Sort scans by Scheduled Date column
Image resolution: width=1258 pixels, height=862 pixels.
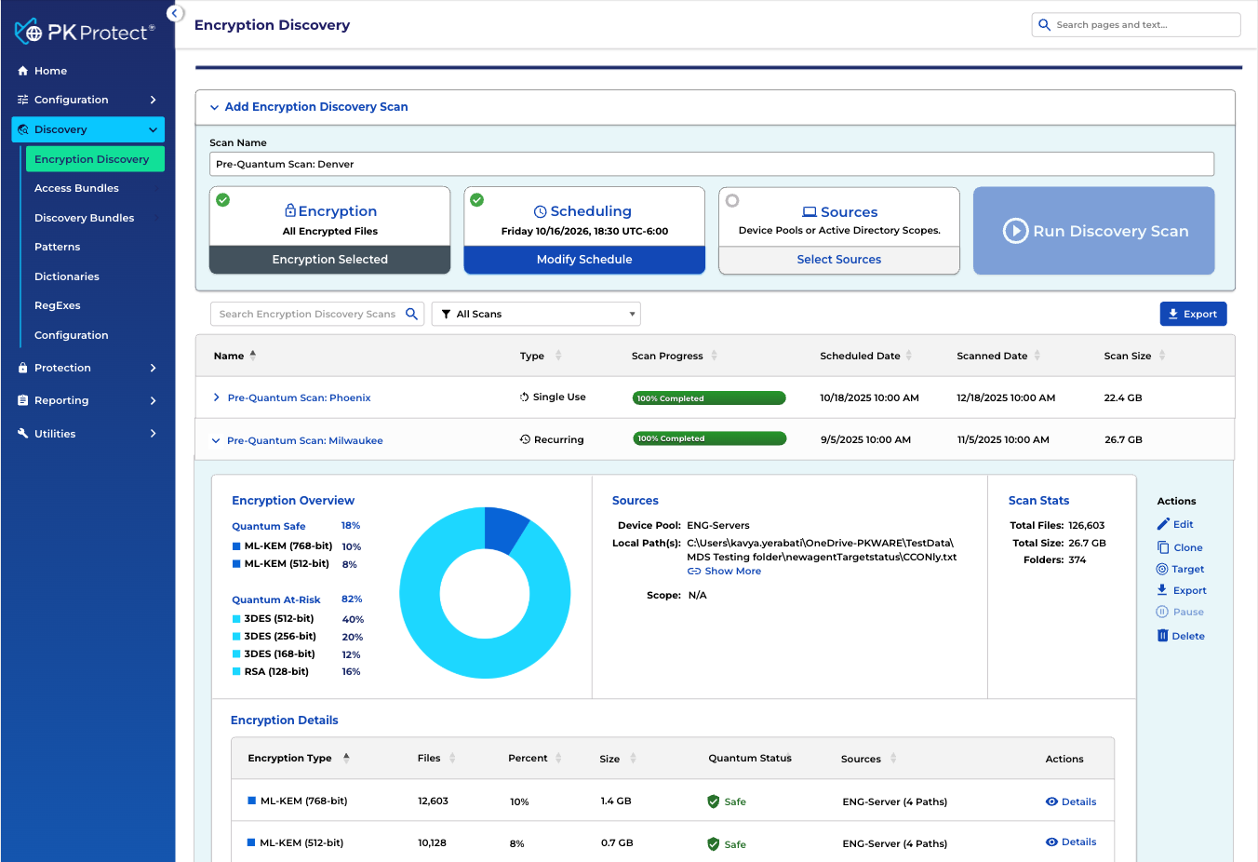pos(909,356)
